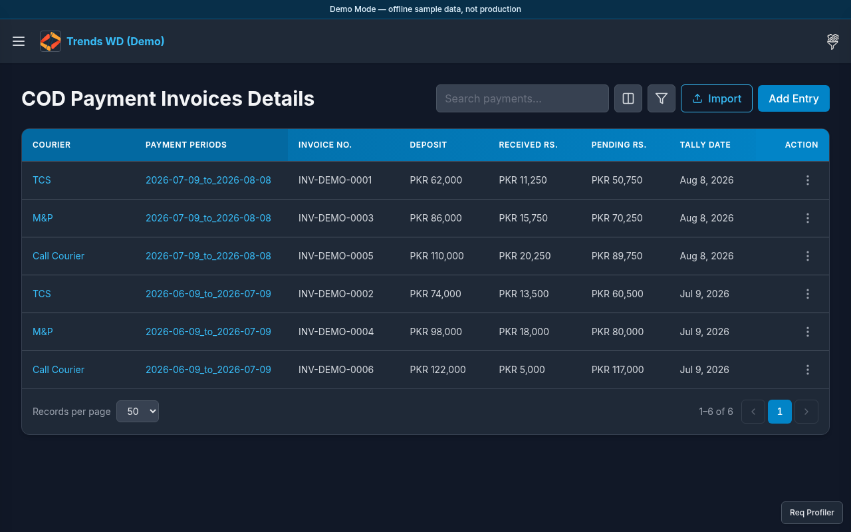Click the Import button
The height and width of the screenshot is (532, 851).
click(717, 98)
